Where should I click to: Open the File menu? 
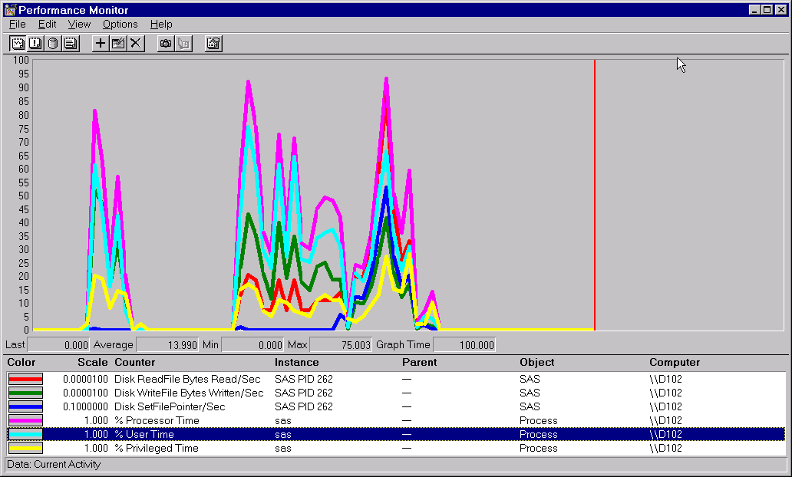(x=17, y=24)
